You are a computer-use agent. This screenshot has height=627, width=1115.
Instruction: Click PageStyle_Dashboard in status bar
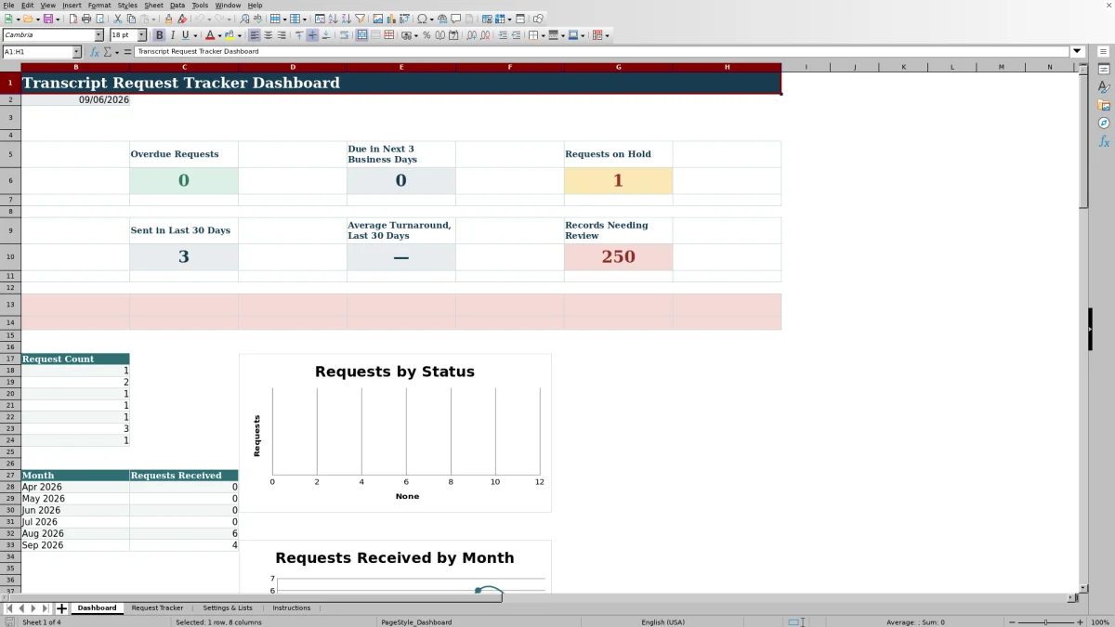[x=416, y=622]
